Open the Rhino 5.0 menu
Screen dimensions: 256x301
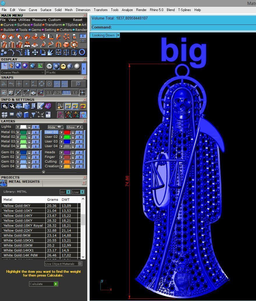[x=157, y=10]
